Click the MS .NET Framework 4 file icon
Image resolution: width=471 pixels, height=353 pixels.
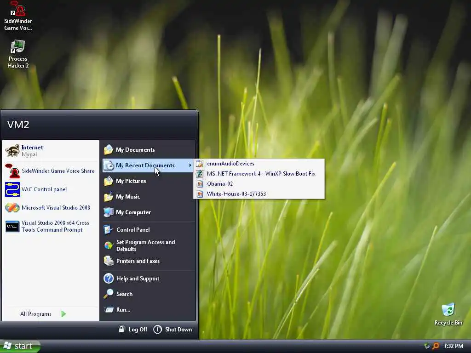pyautogui.click(x=200, y=173)
